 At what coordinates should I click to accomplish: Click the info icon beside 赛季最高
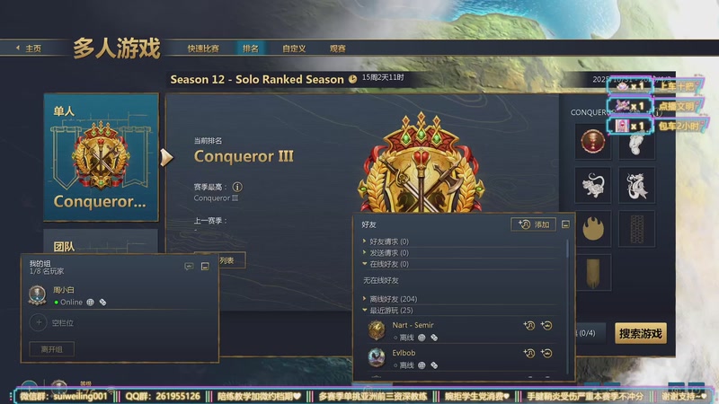237,187
